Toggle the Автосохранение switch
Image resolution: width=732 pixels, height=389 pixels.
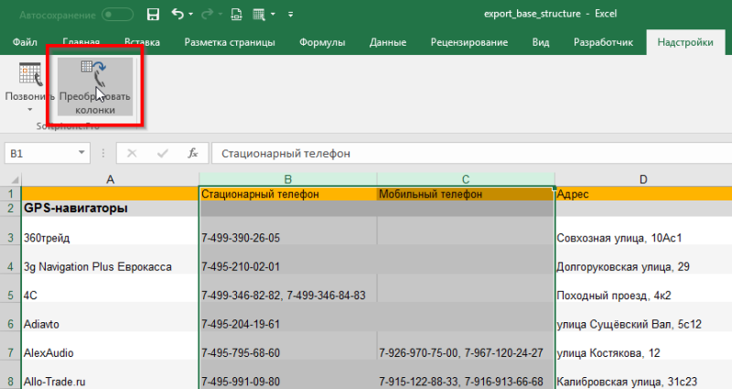point(117,15)
